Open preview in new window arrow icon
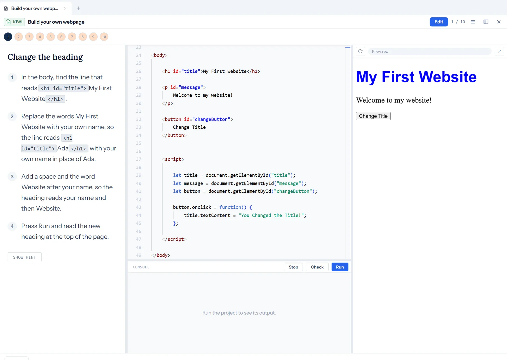Screen dimensions: 507x360 pyautogui.click(x=499, y=51)
